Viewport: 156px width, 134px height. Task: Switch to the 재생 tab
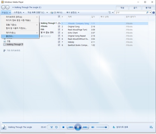pos(122,8)
